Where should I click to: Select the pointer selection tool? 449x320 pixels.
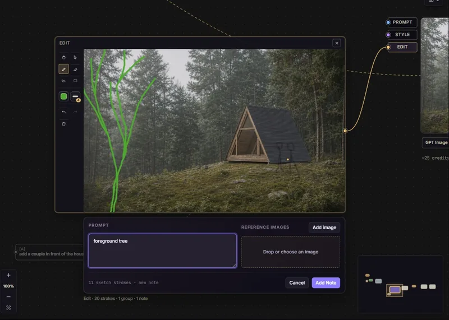pos(75,58)
